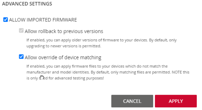
Task: Click the greyed-out rollback checkbox
Action: pos(21,31)
